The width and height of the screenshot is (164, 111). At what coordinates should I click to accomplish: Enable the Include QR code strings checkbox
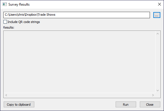point(5,22)
